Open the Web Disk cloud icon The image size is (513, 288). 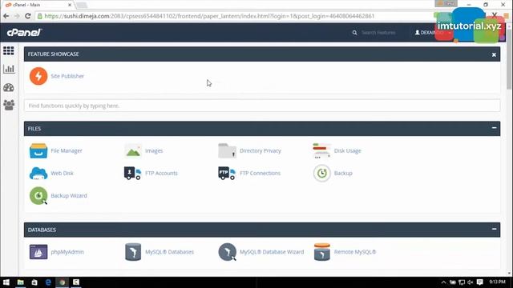click(38, 174)
